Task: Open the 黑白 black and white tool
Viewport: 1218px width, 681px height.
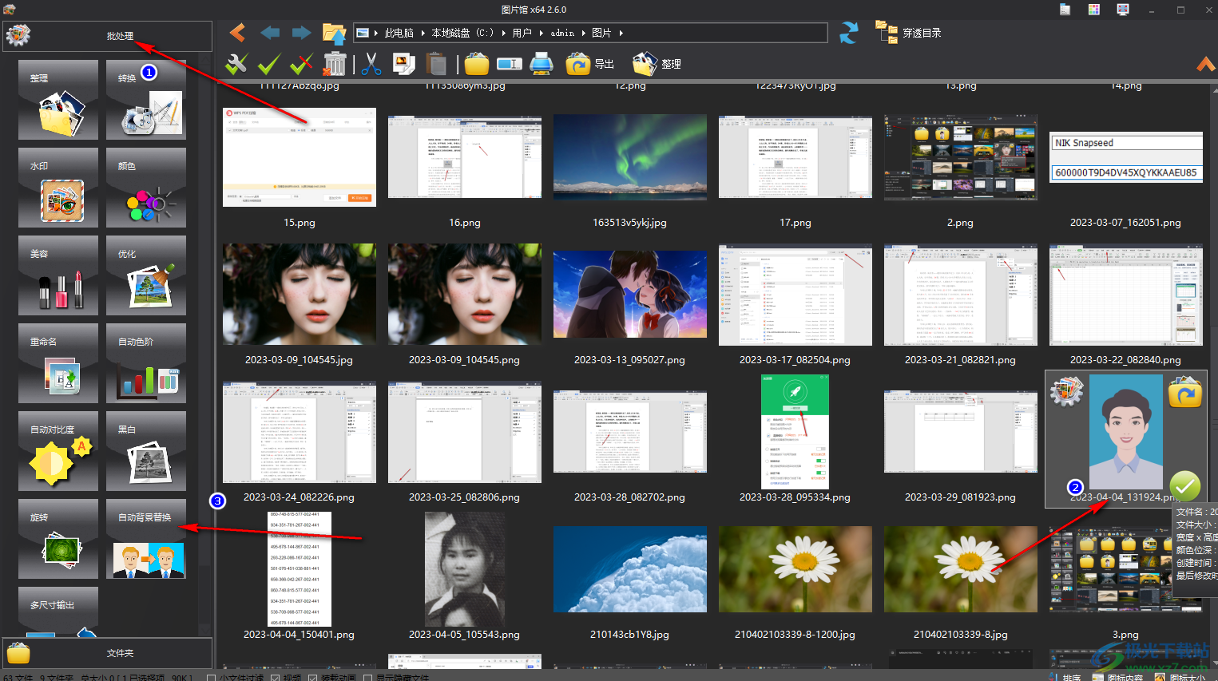Action: tap(146, 451)
